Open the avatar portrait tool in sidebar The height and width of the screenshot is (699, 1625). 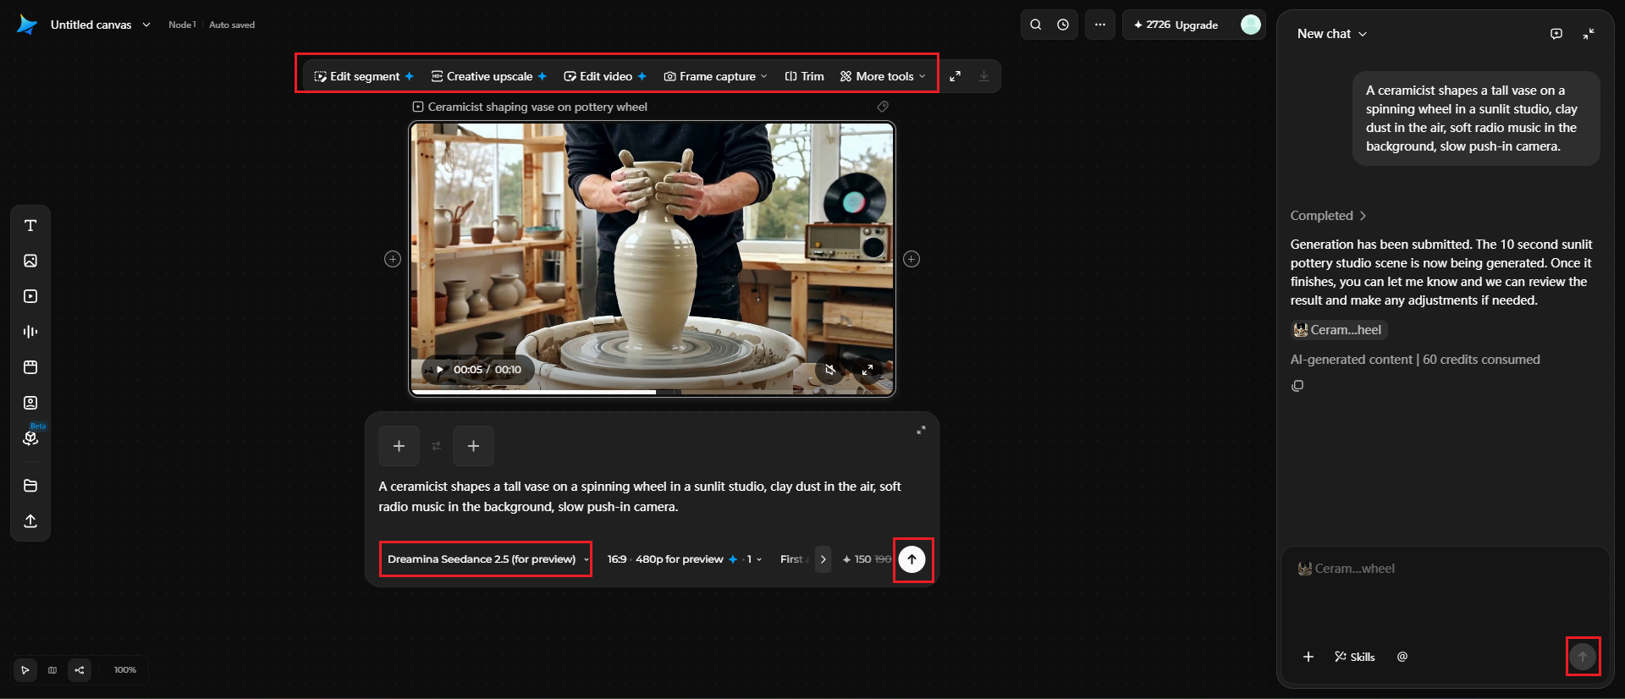[30, 403]
